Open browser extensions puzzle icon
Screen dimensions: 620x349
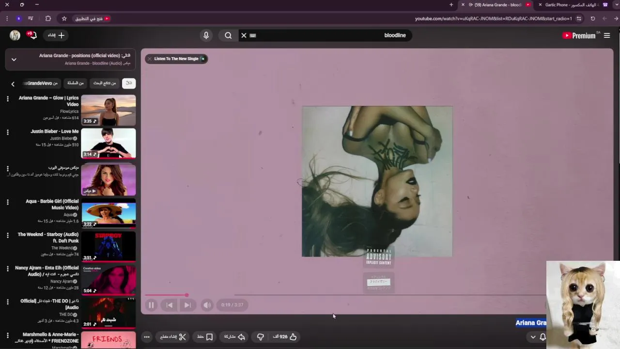48,18
